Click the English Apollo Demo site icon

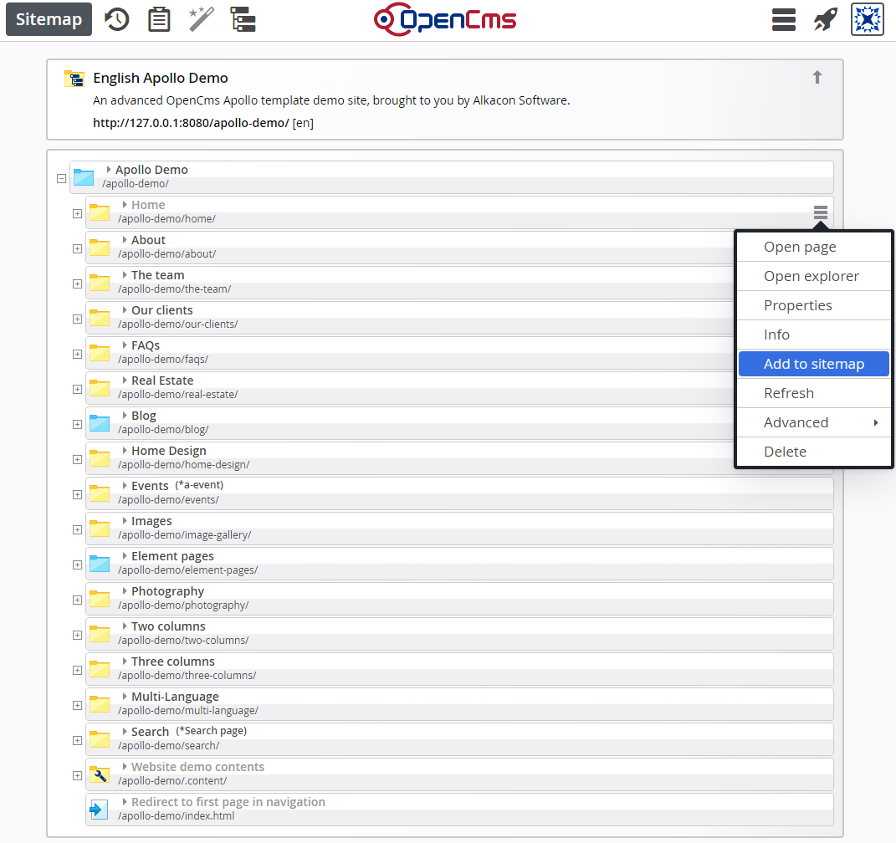click(x=74, y=79)
